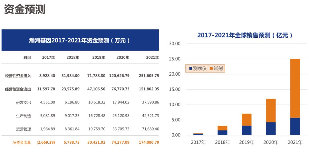Click the value 19,759.70
Viewport: 309px width, 152px height.
point(97,129)
